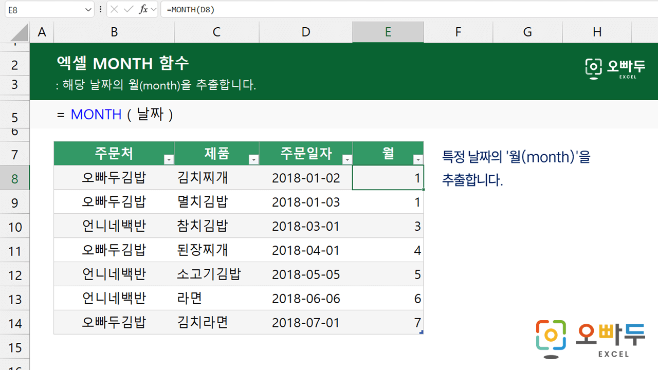This screenshot has width=658, height=370.
Task: Click the 오빠두 Excel logo in green banner
Action: coord(615,68)
